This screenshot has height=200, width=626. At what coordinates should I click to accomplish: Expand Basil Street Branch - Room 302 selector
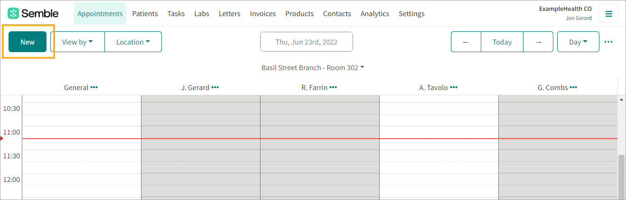313,68
